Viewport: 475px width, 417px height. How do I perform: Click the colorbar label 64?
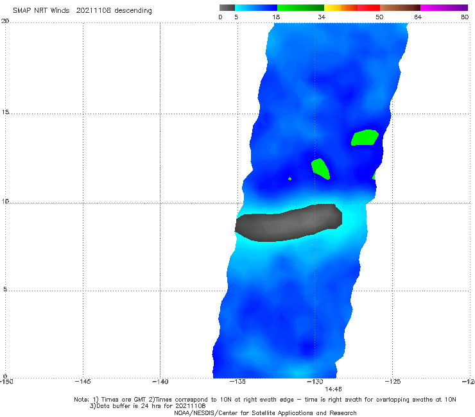(x=418, y=17)
